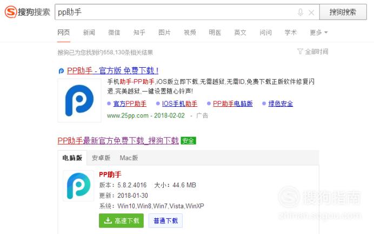
Task: Click the microphone voice search icon
Action: pos(300,12)
